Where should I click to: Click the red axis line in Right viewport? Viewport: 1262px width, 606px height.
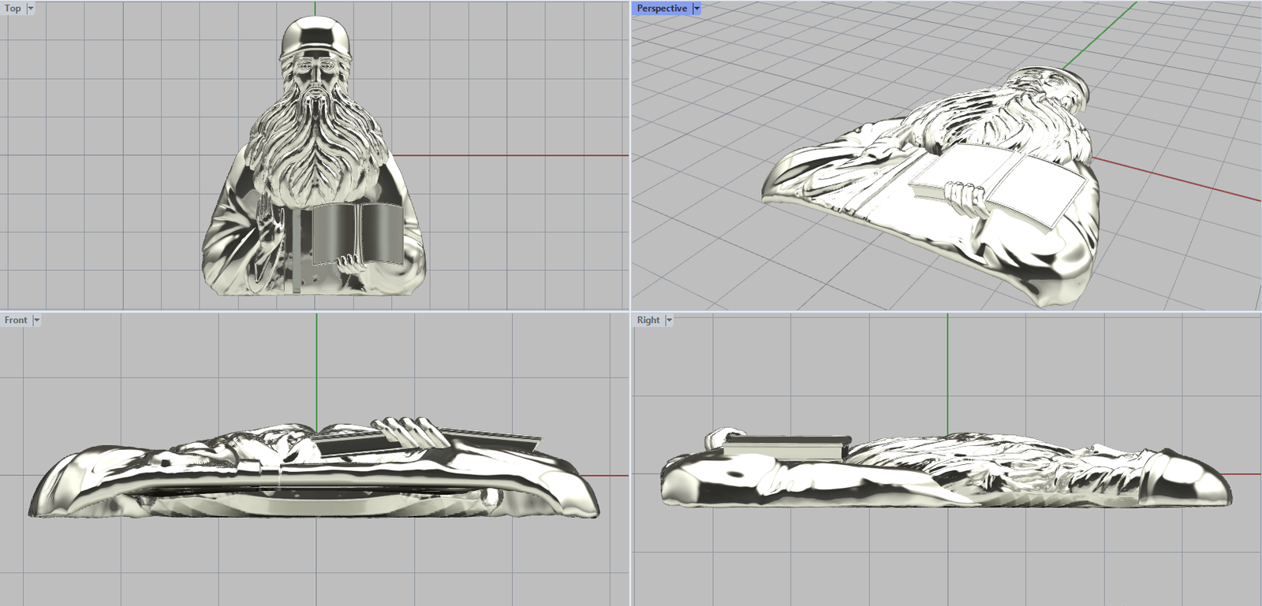point(1246,474)
